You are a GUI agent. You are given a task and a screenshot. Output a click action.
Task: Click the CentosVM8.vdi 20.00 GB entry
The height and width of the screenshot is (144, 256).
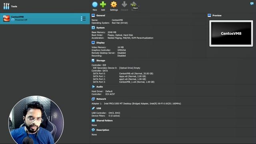point(136,74)
